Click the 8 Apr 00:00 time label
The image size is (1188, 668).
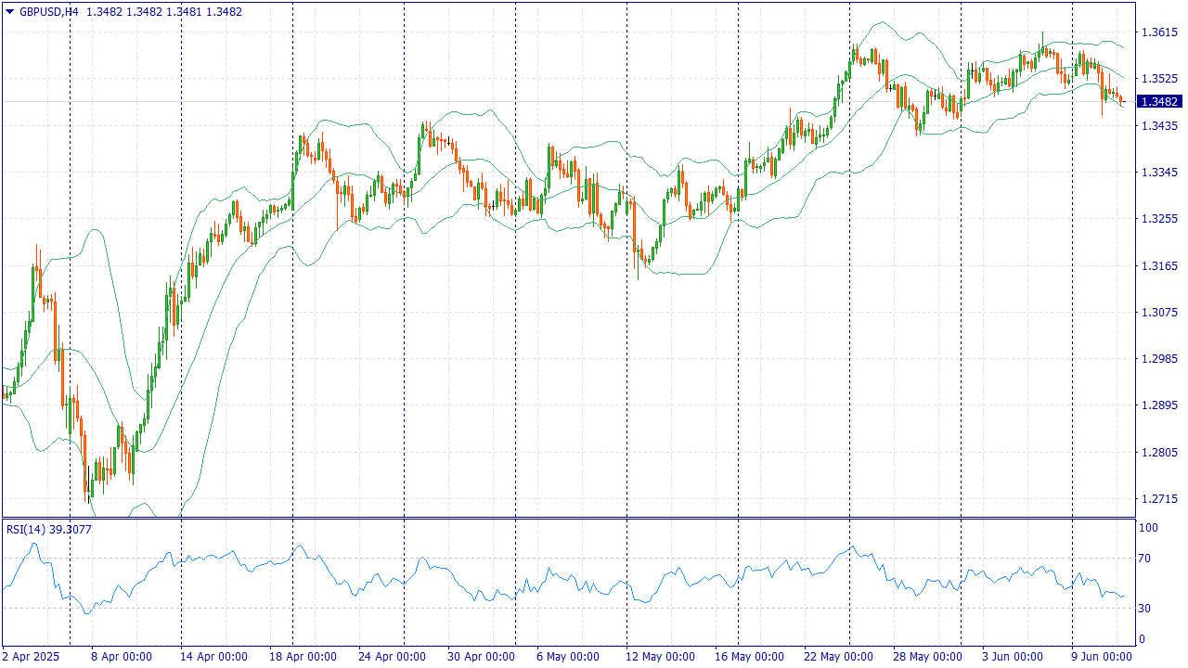tap(122, 657)
